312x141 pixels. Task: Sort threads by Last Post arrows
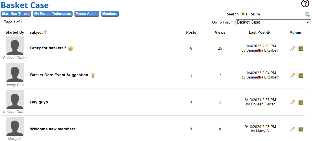pos(268,32)
